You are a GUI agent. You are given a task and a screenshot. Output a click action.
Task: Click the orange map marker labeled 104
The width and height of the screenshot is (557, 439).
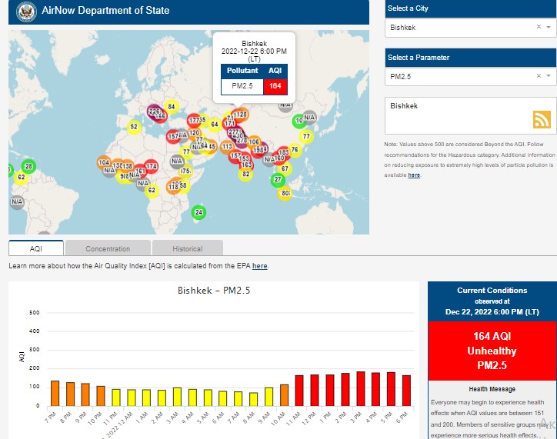pos(105,162)
